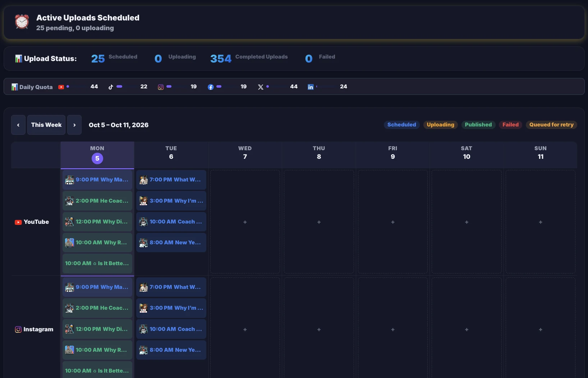Click the Daily Quota bar chart icon
This screenshot has width=588, height=378.
point(14,87)
